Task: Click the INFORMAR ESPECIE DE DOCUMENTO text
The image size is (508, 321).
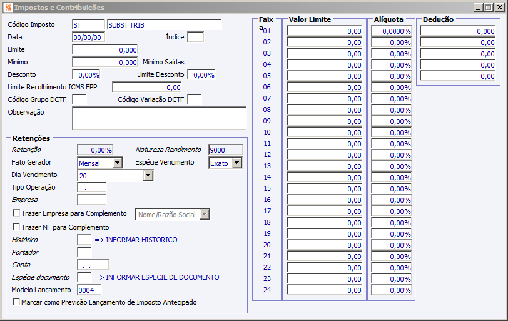Action: [x=163, y=277]
